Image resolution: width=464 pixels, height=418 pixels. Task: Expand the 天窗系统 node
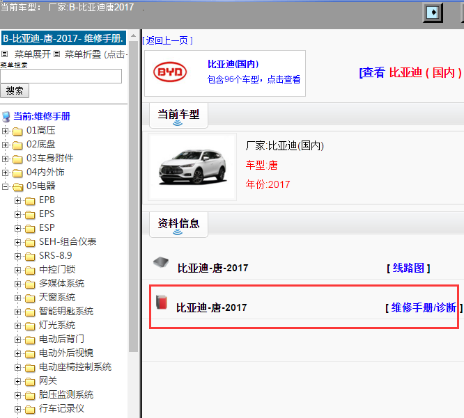tap(17, 298)
